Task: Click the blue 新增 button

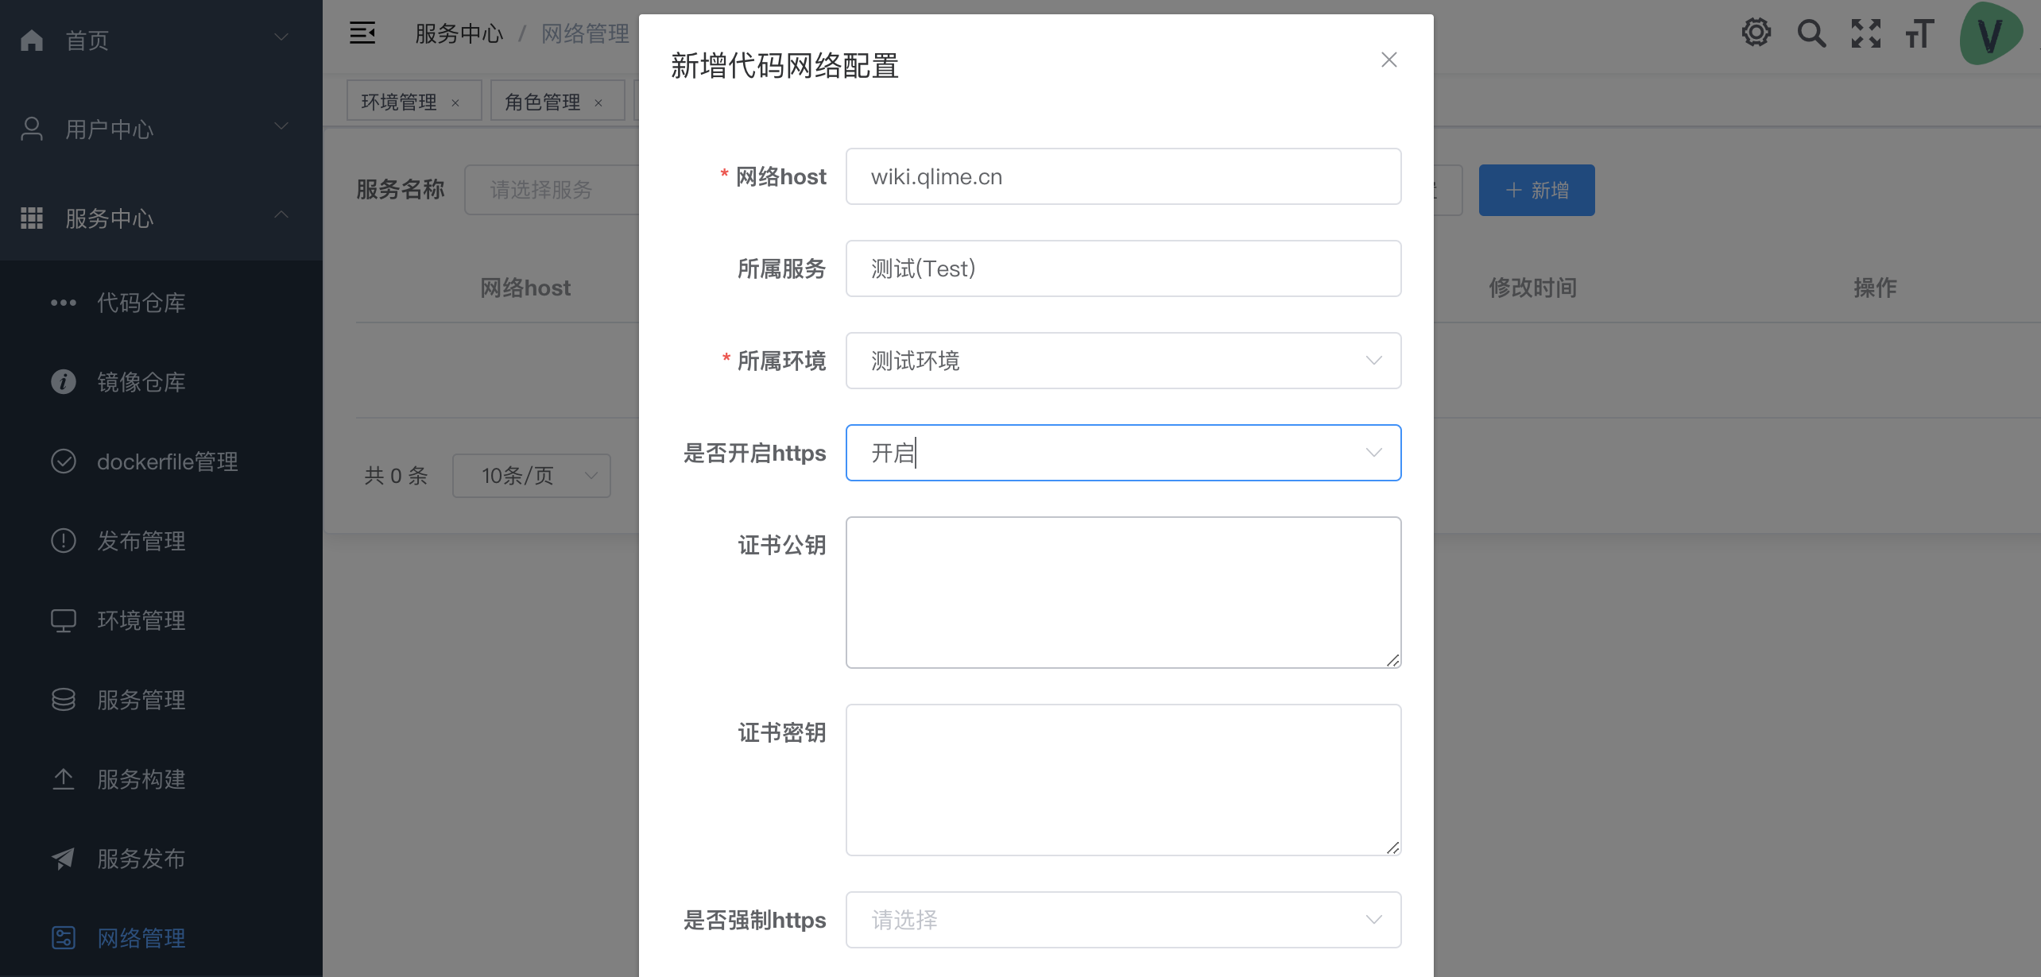Action: [1536, 191]
